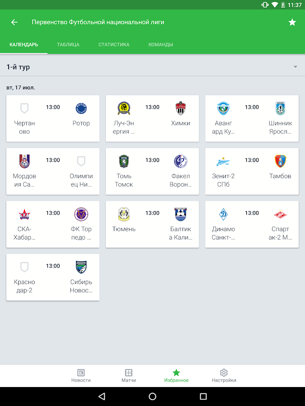
Task: Tap the Спартак-2 diamond logo
Action: [x=280, y=214]
